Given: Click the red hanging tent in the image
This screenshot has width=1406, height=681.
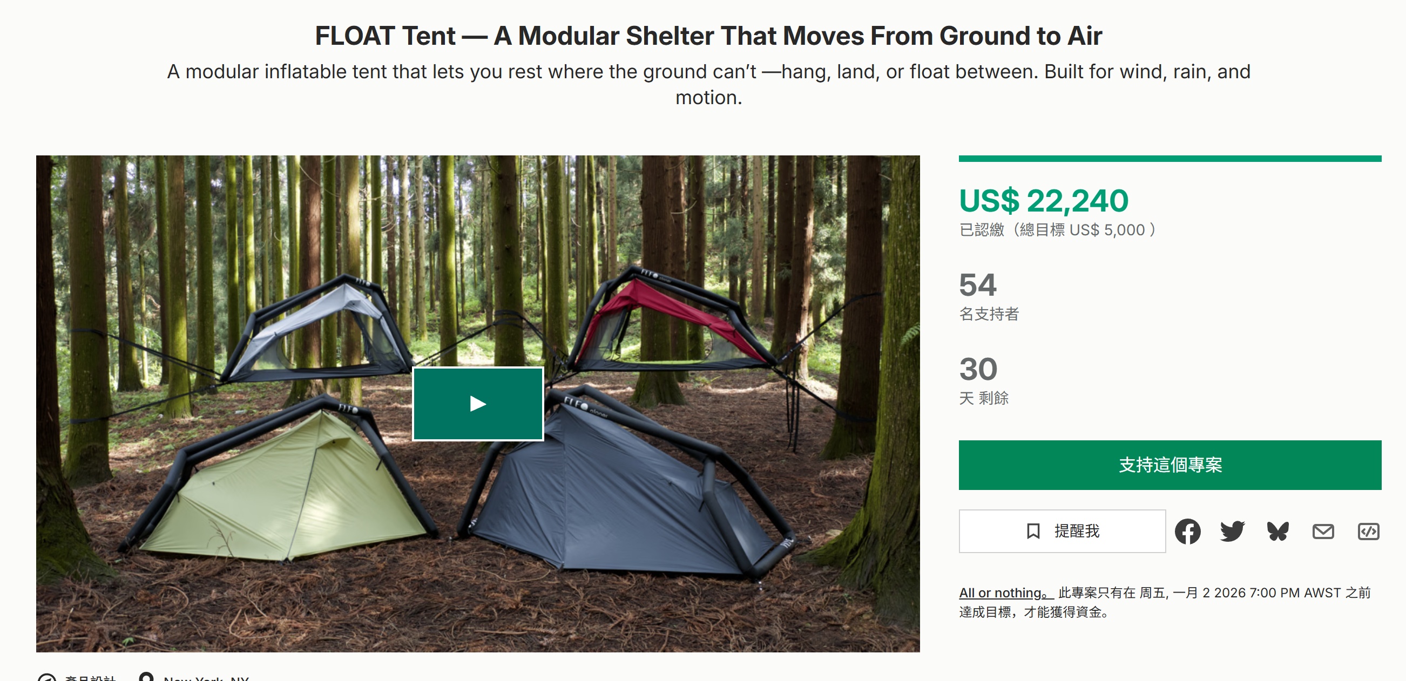Looking at the screenshot, I should click(670, 322).
